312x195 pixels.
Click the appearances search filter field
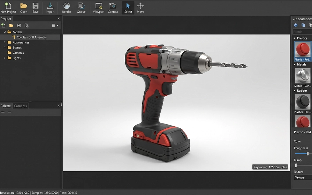(x=302, y=32)
